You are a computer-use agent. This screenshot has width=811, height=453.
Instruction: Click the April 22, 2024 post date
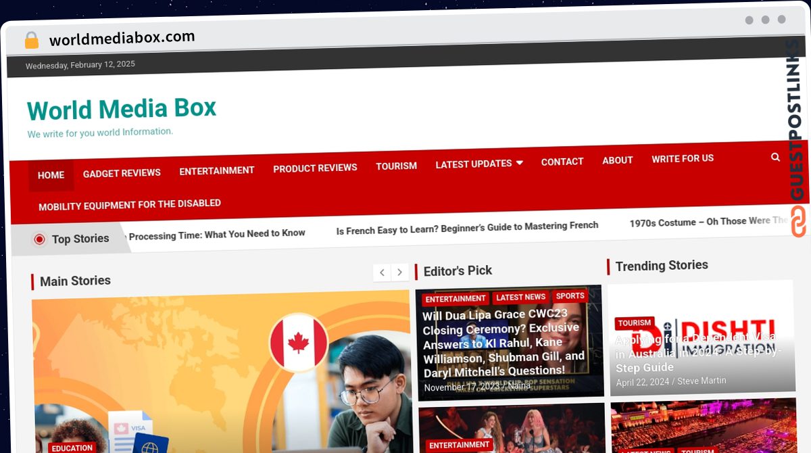tap(642, 383)
